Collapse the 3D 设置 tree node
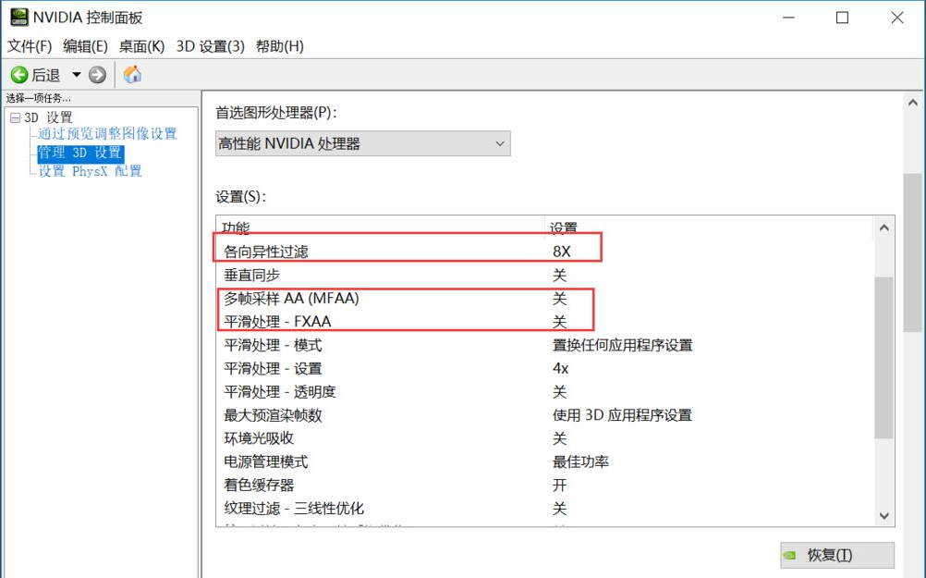Screen dimensions: 926x578 click(16, 117)
